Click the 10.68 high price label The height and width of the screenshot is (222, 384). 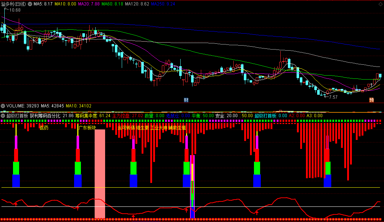tap(15, 10)
